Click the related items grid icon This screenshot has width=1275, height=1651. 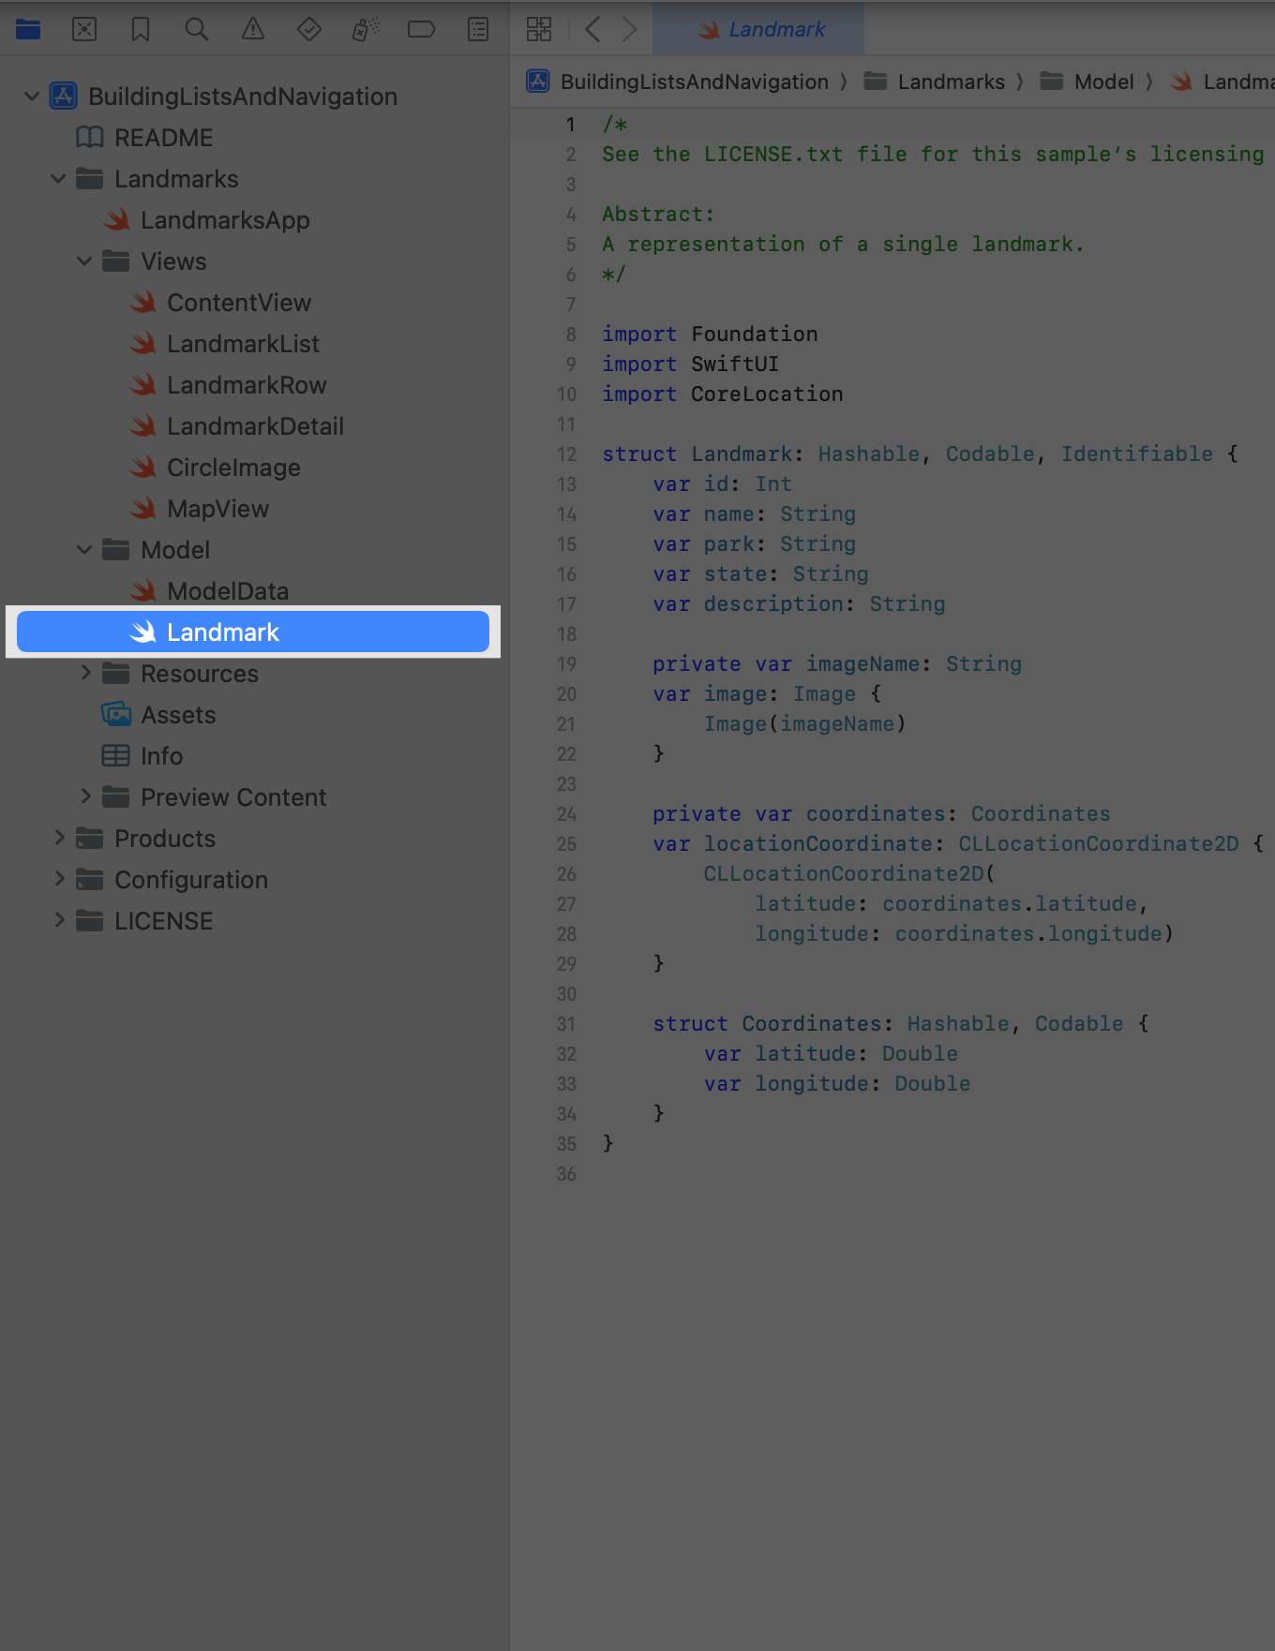click(539, 30)
